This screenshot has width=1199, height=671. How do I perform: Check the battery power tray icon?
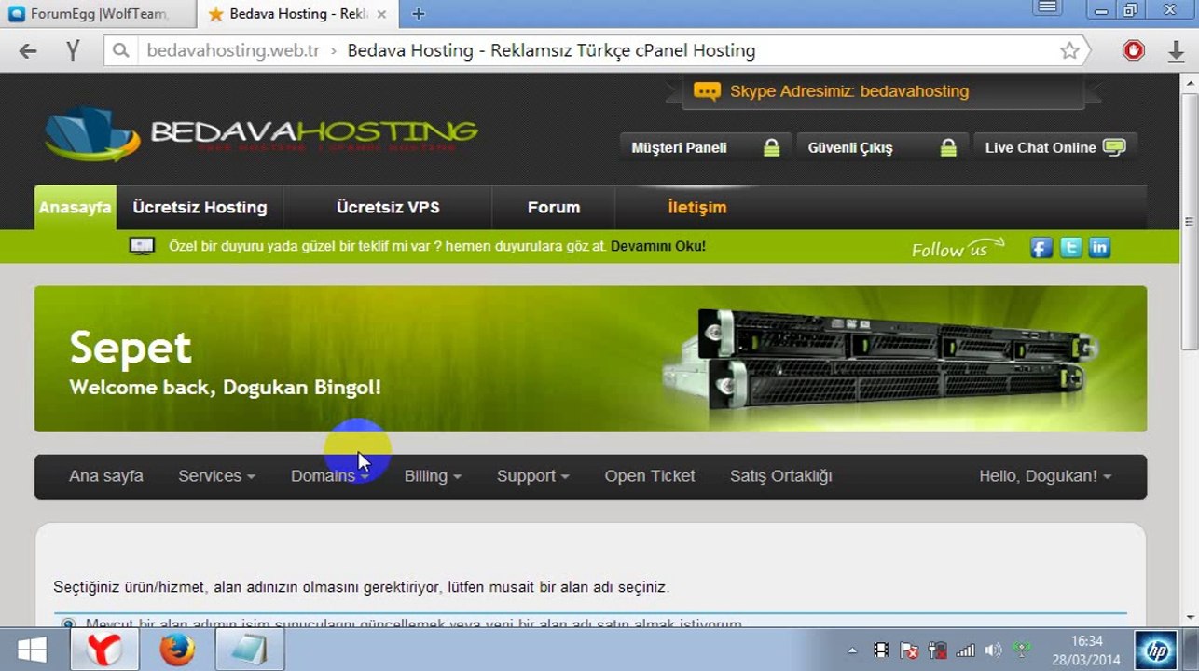tap(938, 650)
